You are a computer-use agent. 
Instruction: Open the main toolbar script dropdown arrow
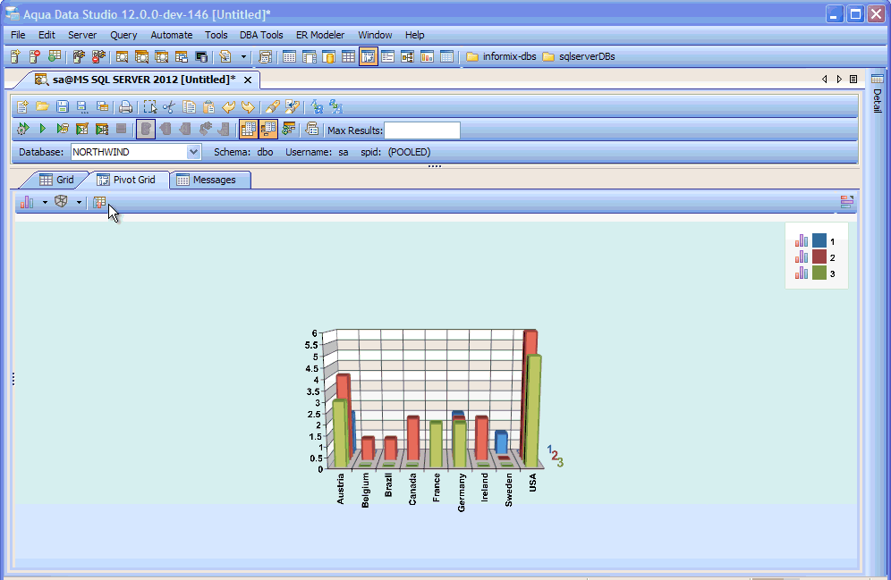tap(244, 57)
